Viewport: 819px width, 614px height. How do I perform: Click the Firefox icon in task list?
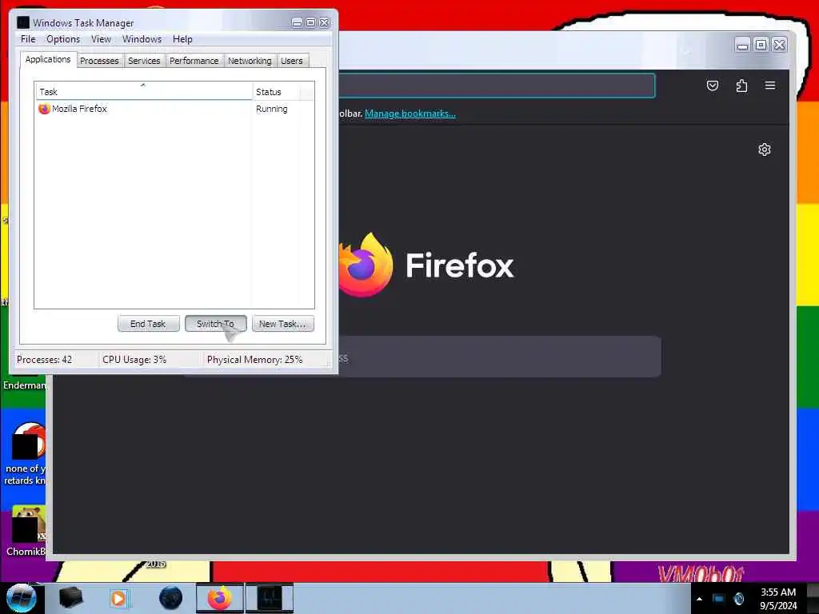click(x=44, y=109)
